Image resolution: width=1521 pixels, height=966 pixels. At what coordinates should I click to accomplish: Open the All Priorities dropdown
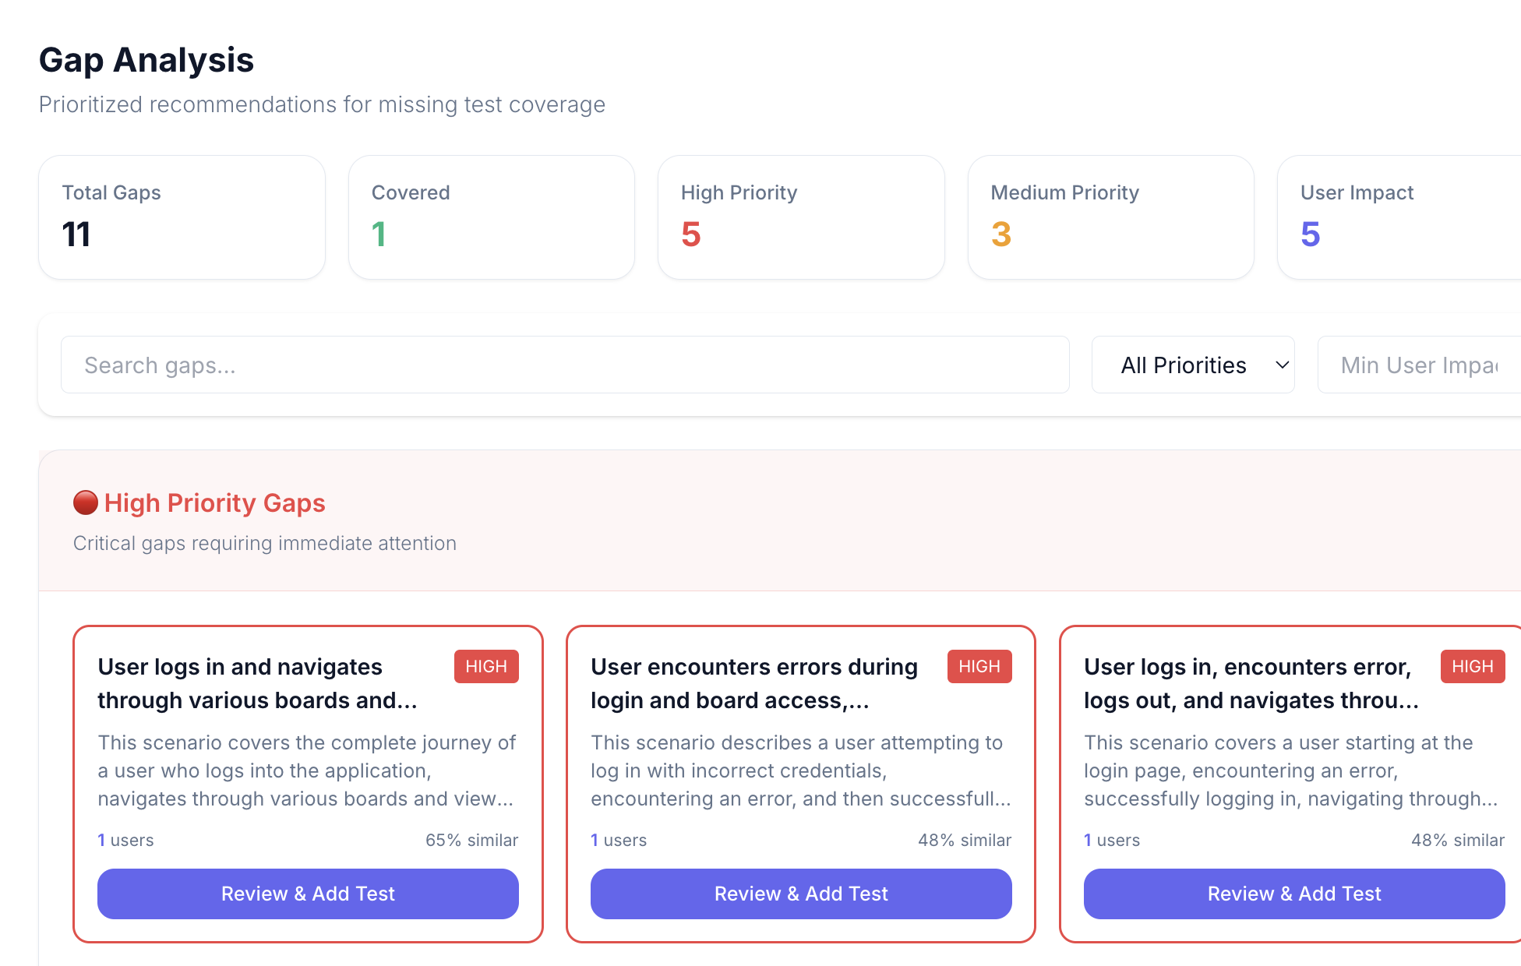pos(1192,365)
